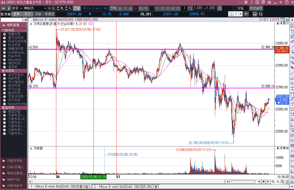Screen dimensions: 294x190
Task: Click the search icon beside left panel input
Action: [25, 20]
